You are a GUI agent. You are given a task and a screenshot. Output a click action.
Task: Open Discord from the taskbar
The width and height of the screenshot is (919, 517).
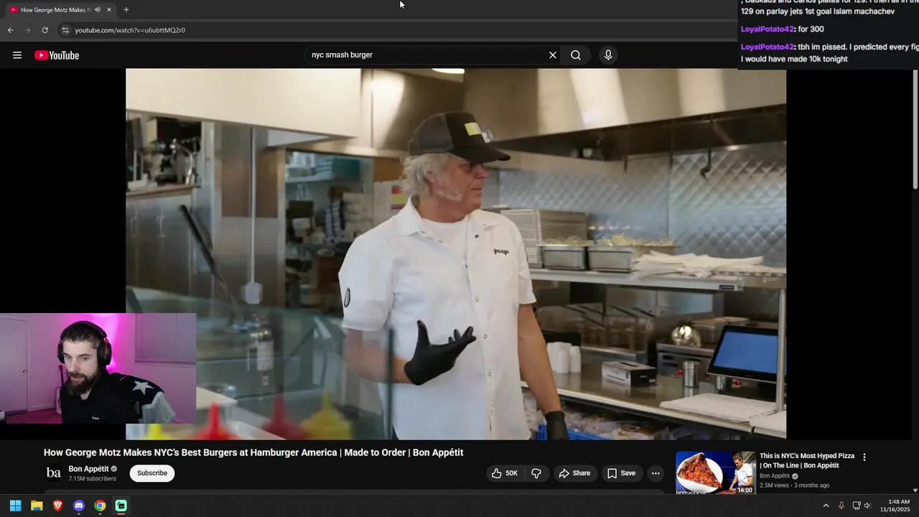pyautogui.click(x=79, y=506)
